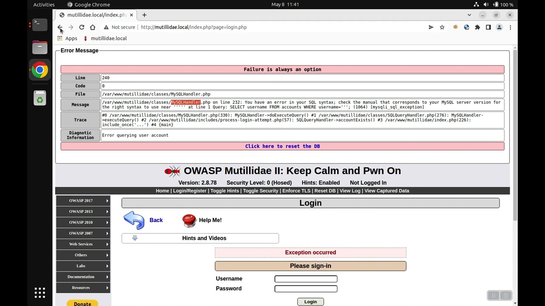Open the Chrome three-dot menu
Viewport: 545px width, 306px height.
coord(510,27)
